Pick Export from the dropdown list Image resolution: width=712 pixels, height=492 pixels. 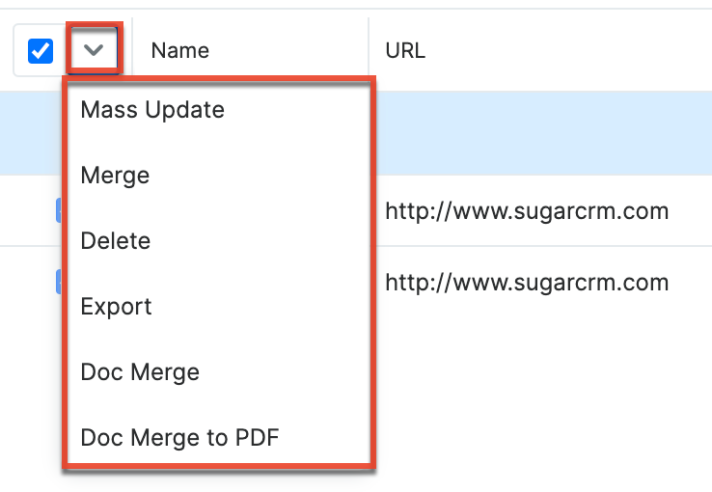coord(117,307)
